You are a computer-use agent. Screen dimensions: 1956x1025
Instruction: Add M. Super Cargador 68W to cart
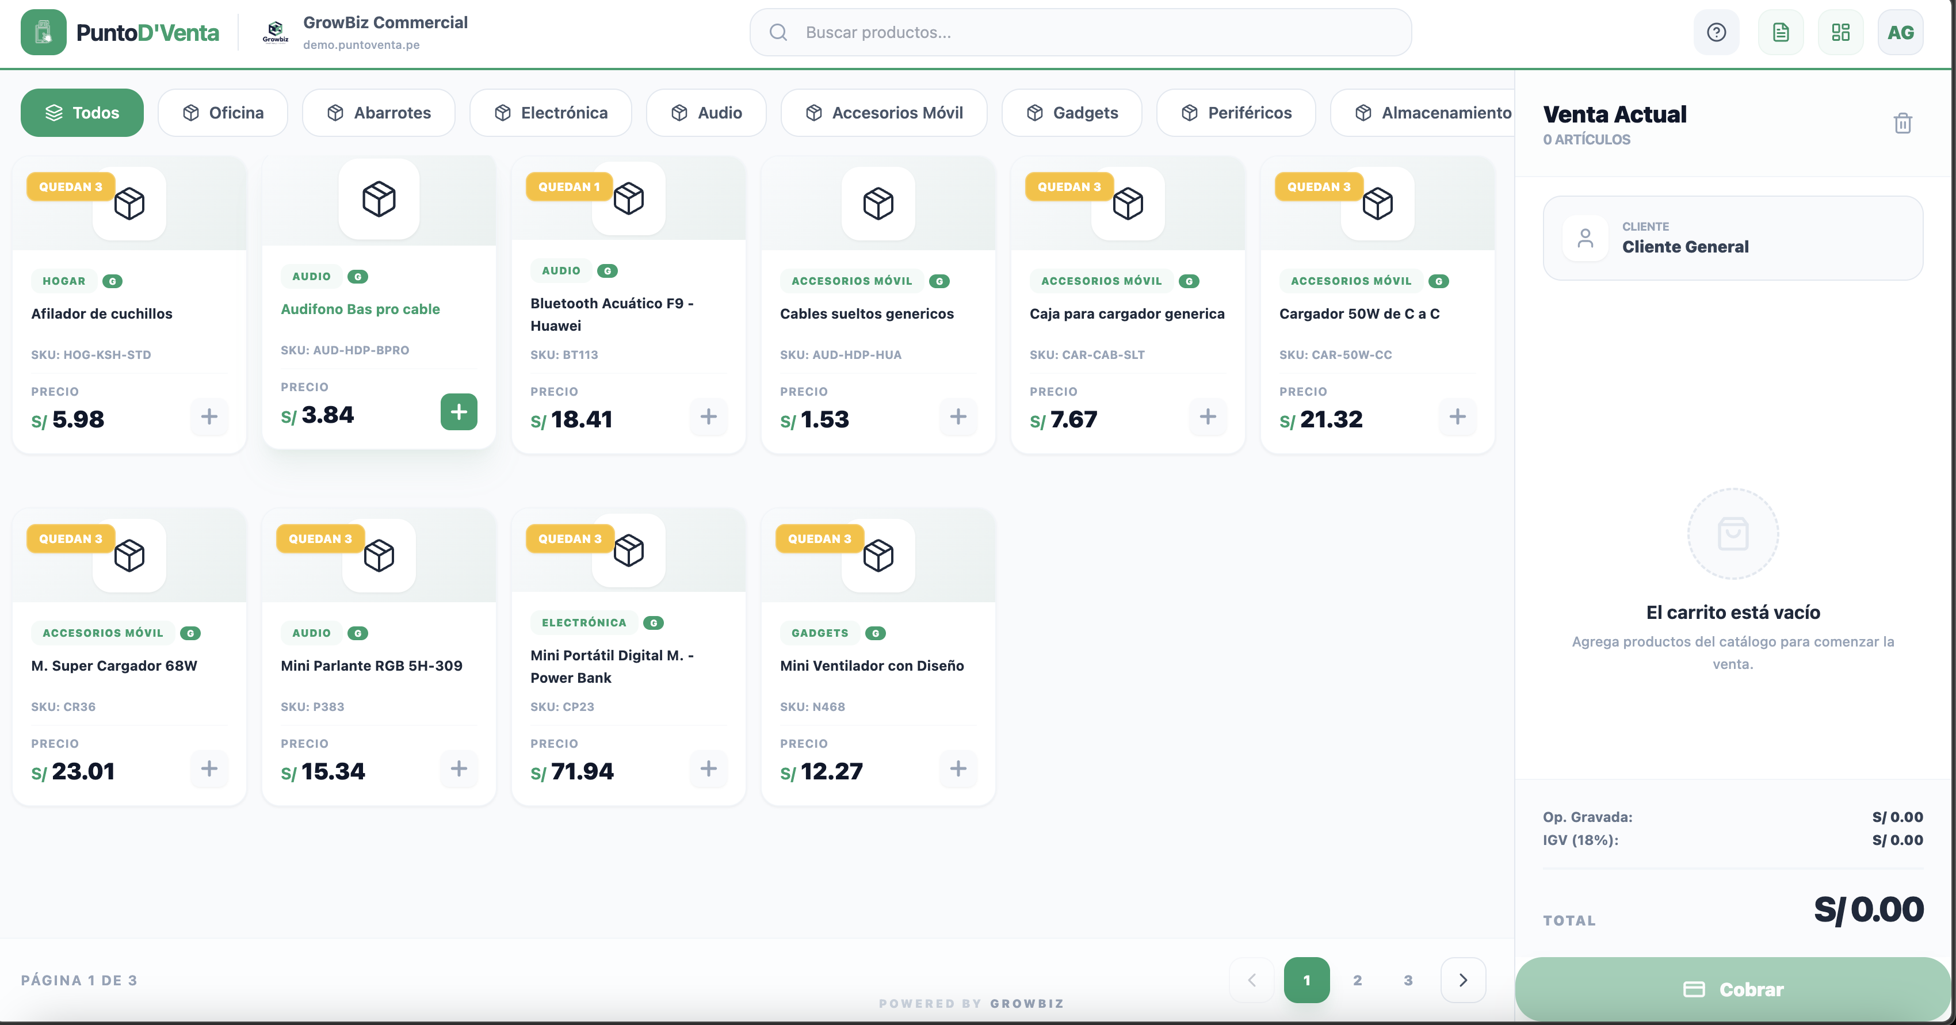209,769
